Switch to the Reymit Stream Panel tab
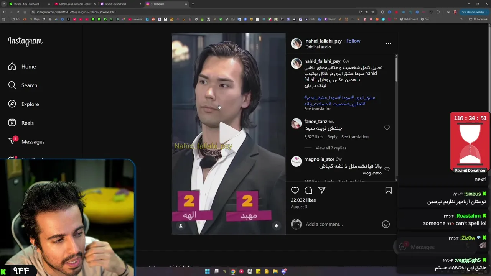Screen dimensions: 491x276 pos(120,4)
